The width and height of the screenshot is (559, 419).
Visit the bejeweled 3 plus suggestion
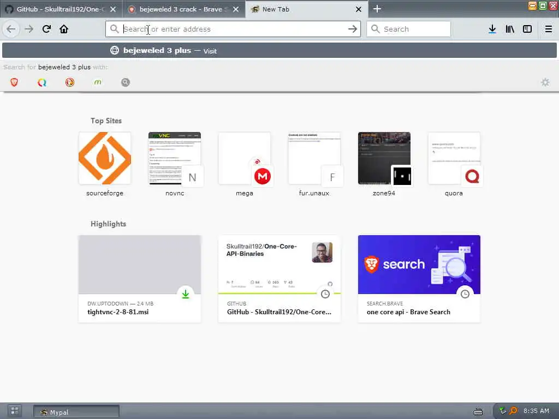[279, 50]
